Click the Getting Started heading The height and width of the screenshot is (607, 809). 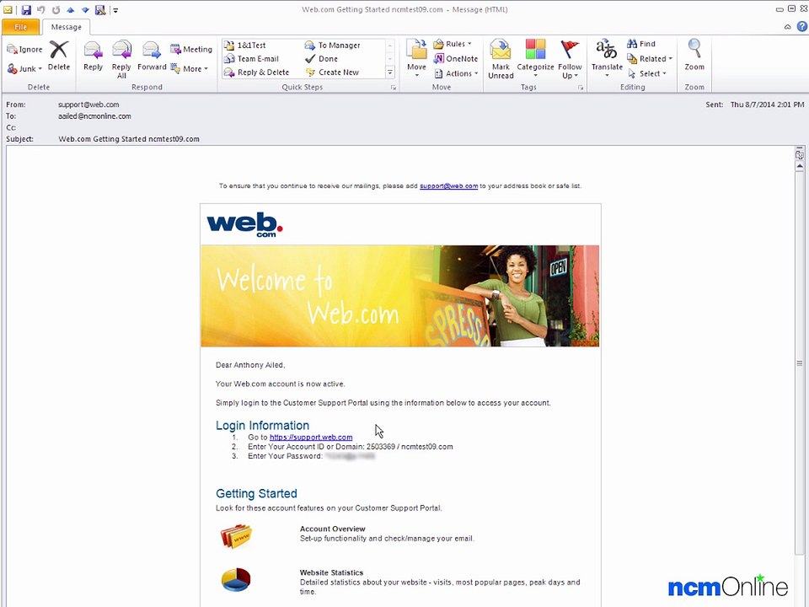point(256,493)
